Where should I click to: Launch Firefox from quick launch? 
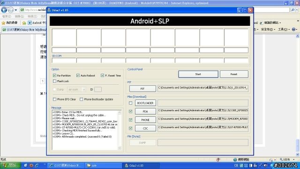pos(31,165)
